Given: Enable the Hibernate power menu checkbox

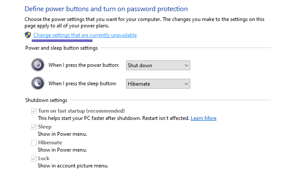Looking at the screenshot, I should (x=34, y=143).
